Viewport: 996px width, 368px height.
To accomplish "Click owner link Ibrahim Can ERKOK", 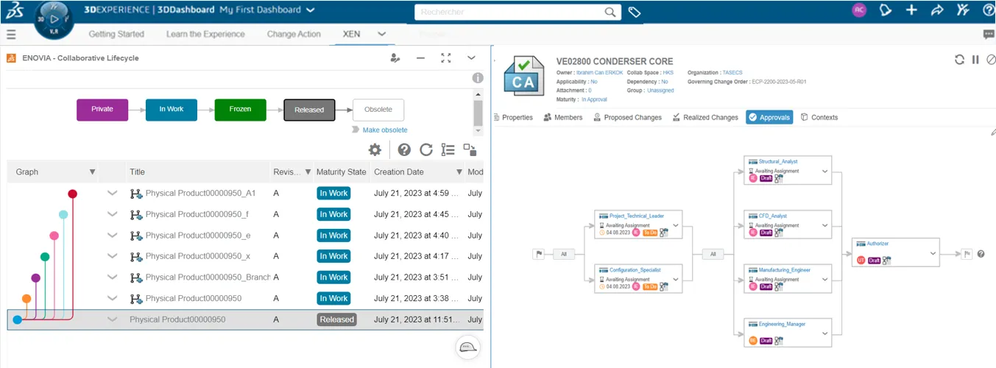I will [599, 73].
